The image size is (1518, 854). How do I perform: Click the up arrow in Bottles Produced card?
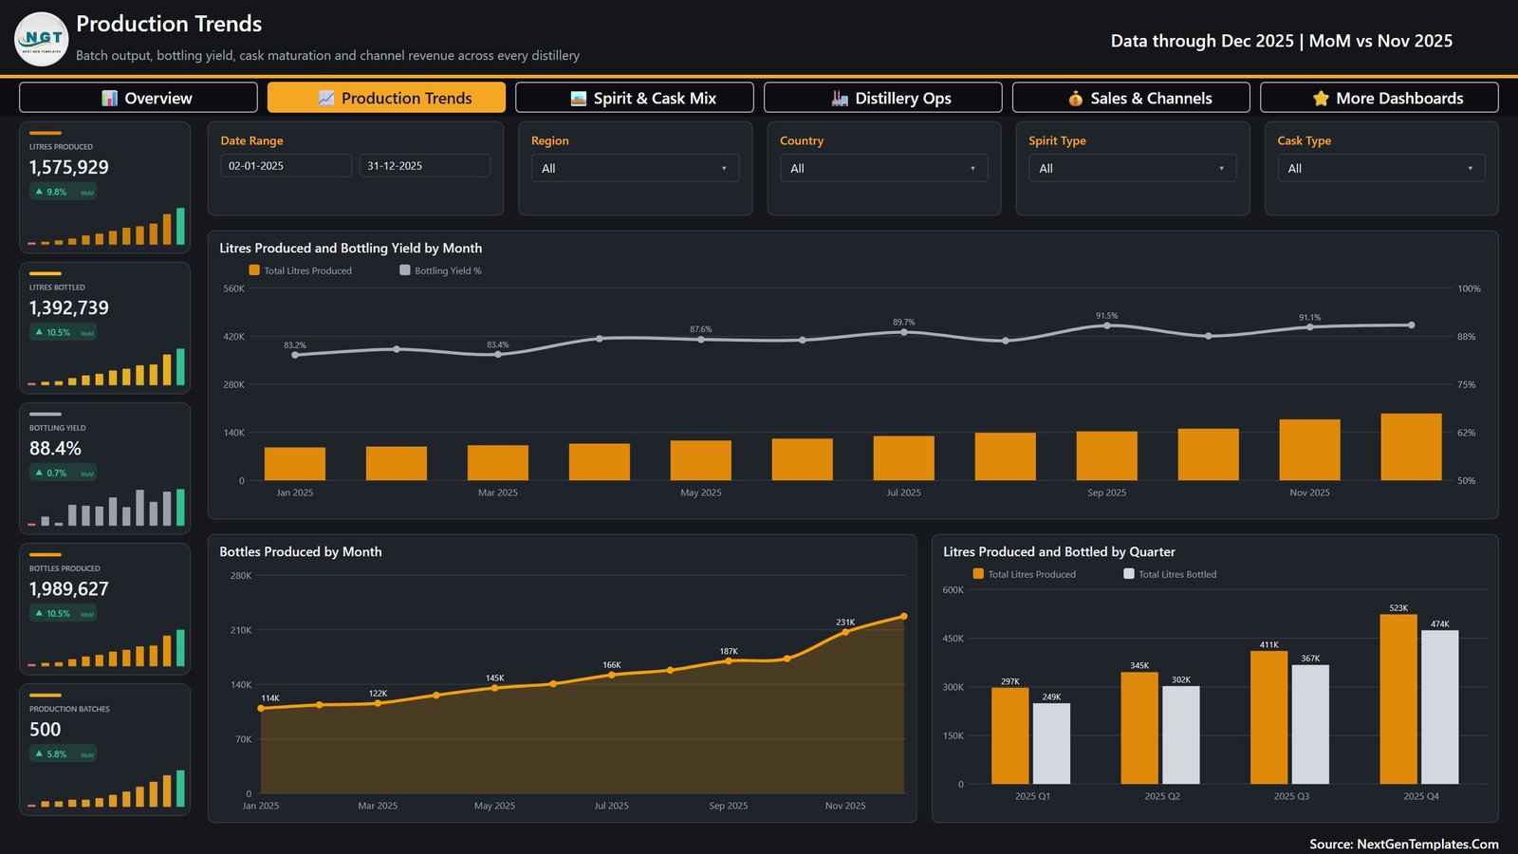click(x=39, y=613)
